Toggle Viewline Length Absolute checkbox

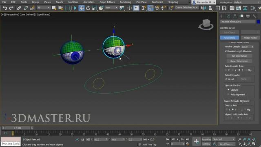click(226, 51)
